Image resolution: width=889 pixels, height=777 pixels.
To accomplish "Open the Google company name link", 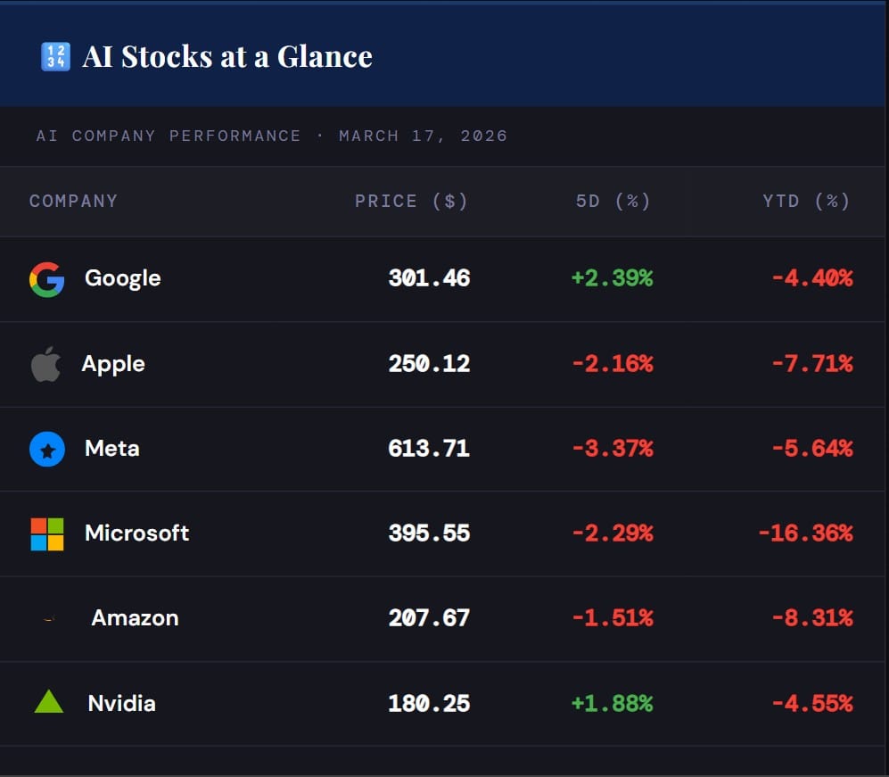I will coord(123,278).
